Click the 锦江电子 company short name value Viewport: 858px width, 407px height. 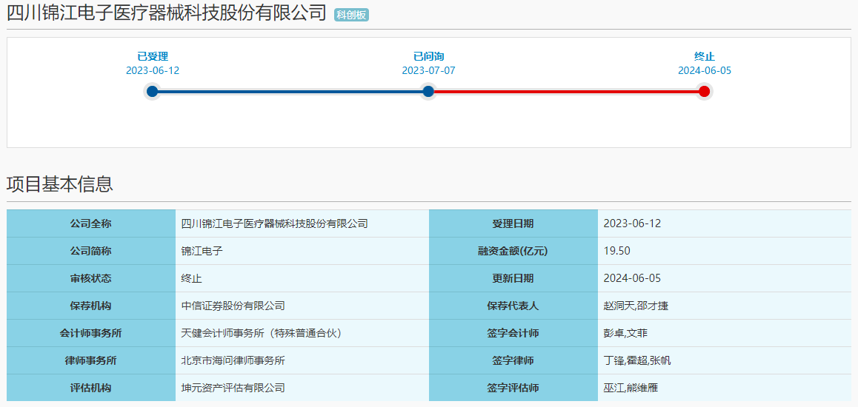click(202, 251)
